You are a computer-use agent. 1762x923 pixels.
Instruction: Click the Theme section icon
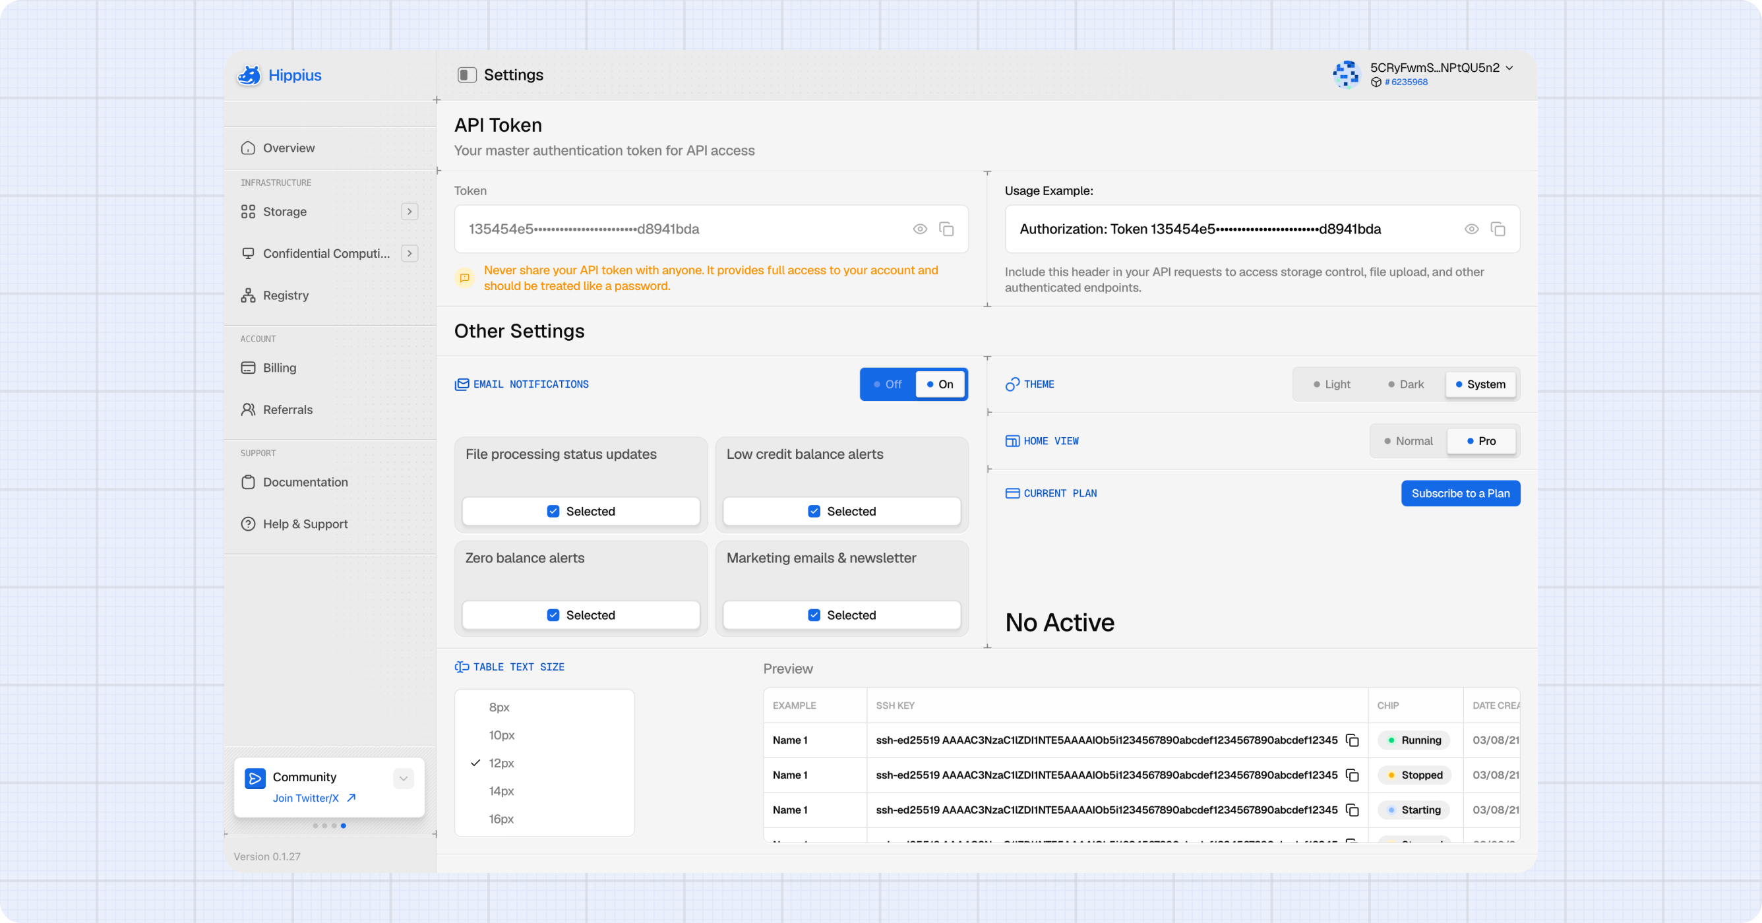pyautogui.click(x=1012, y=384)
